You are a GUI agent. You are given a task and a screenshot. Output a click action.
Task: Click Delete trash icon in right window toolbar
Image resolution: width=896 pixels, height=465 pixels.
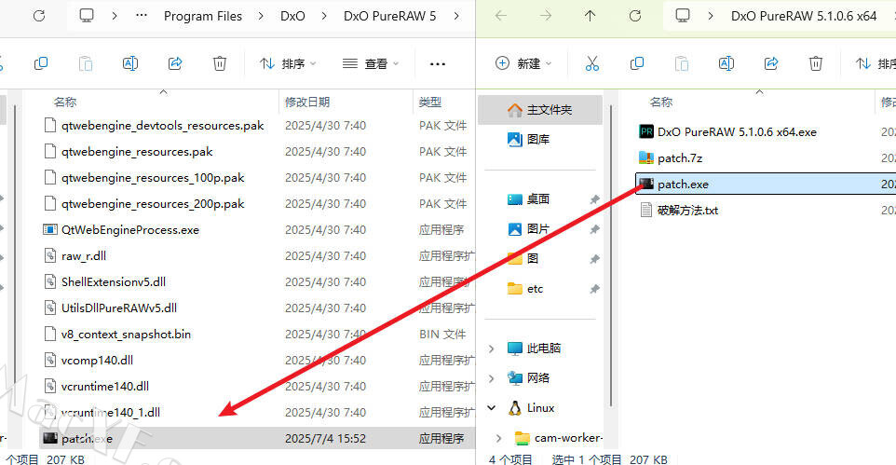click(x=815, y=63)
